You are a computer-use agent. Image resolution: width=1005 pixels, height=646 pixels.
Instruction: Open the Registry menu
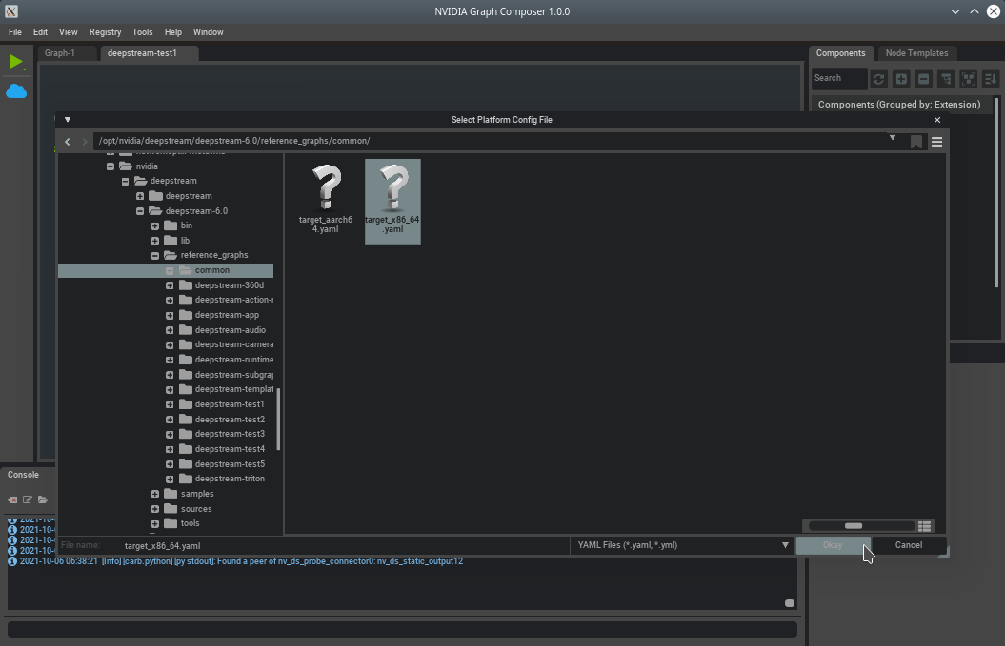point(105,32)
